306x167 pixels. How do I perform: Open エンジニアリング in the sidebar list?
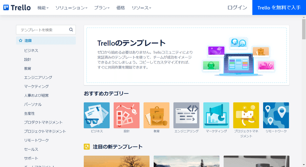38,77
